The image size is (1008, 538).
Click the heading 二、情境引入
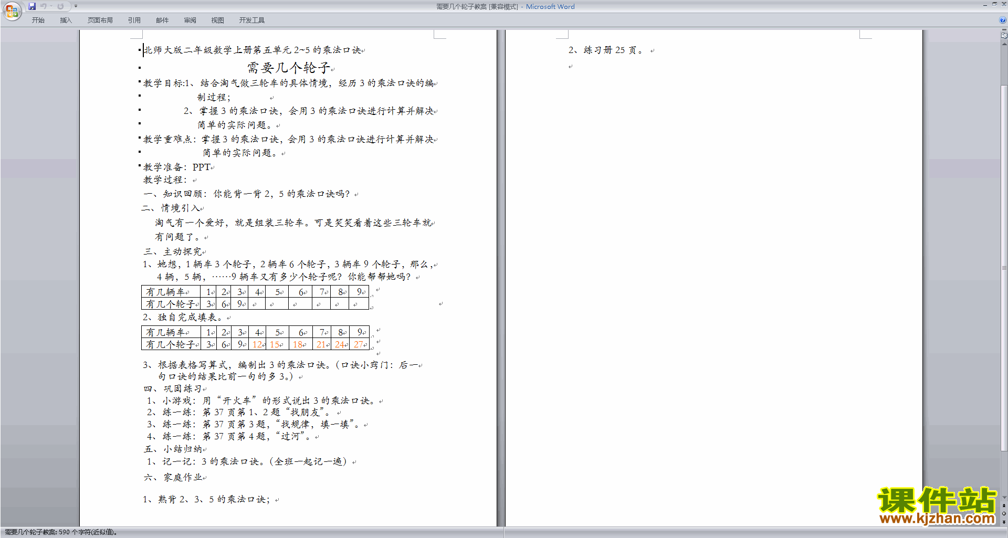click(x=171, y=208)
